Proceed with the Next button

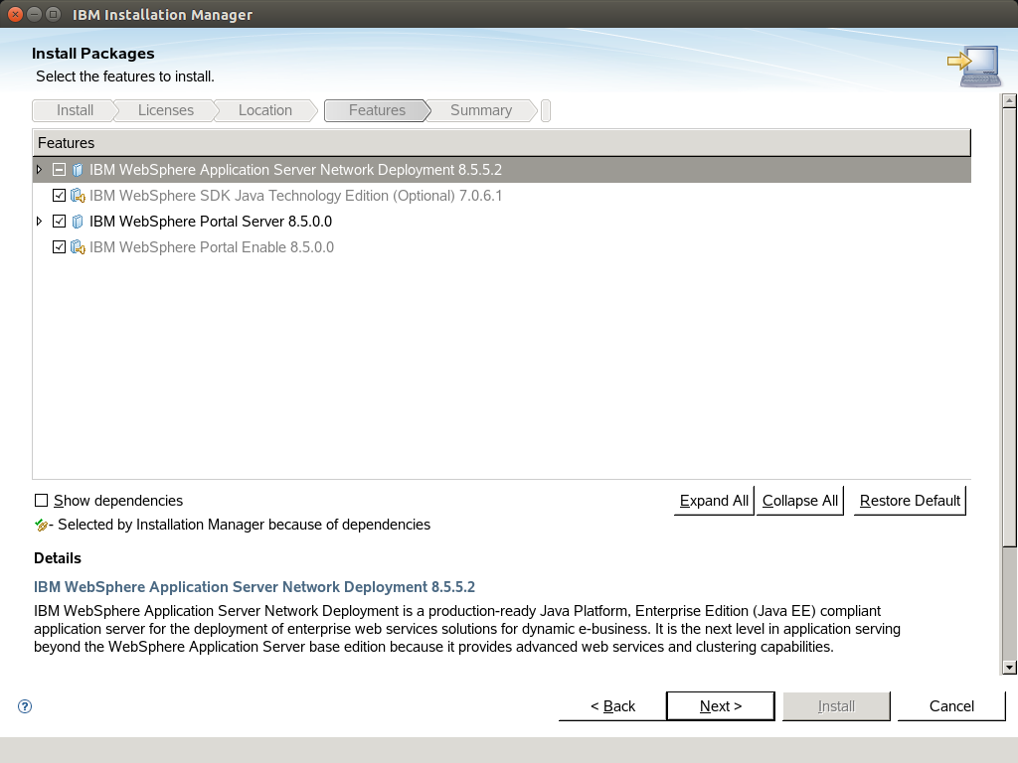tap(721, 706)
